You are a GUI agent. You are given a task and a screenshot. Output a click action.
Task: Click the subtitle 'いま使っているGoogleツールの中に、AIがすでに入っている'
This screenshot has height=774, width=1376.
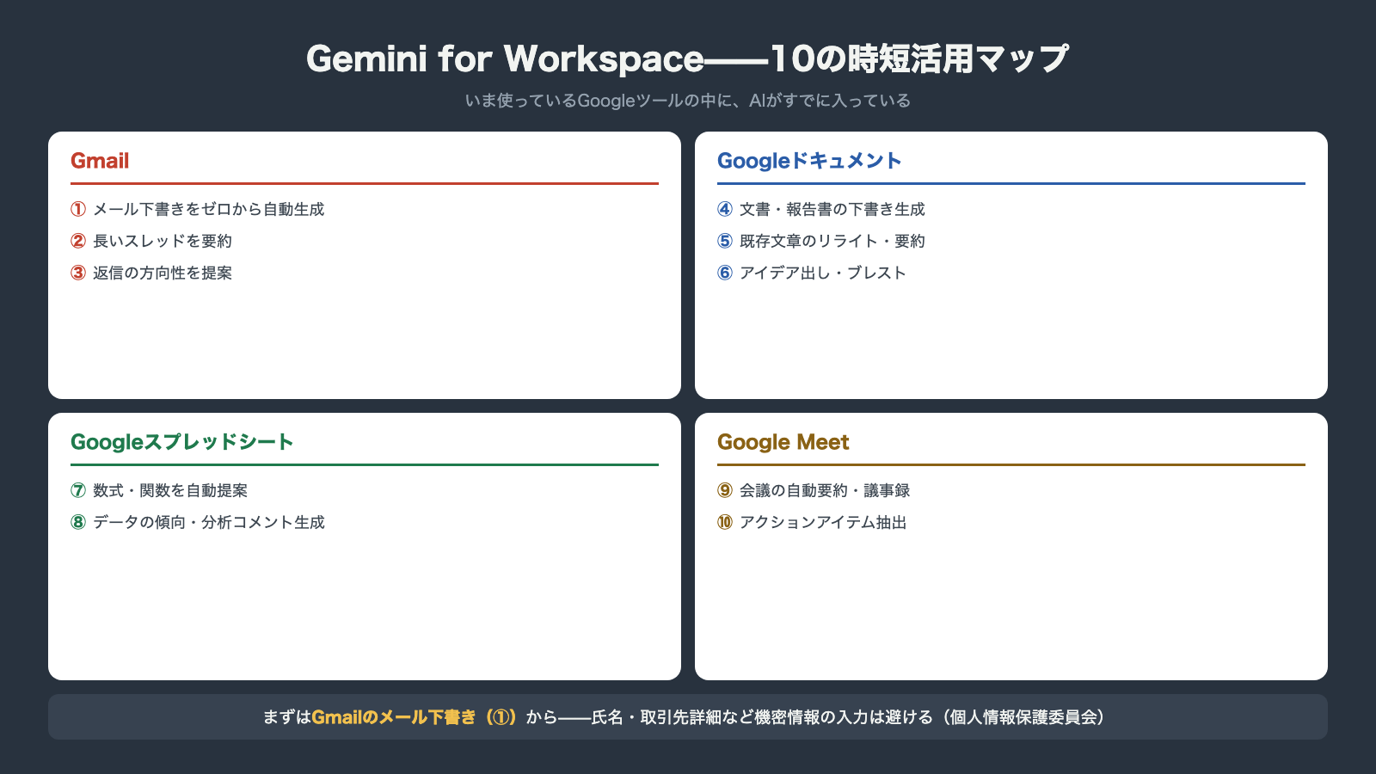(688, 101)
